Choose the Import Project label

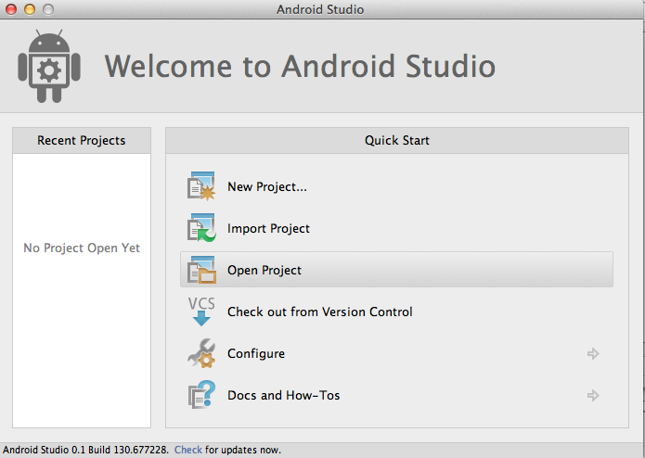click(x=268, y=228)
